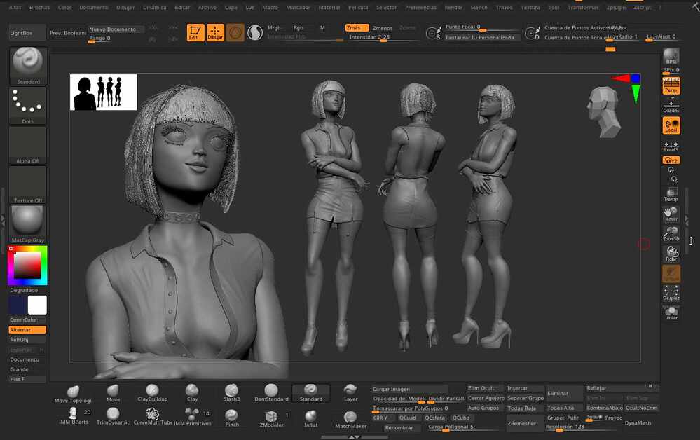The image size is (700, 440).
Task: Open the Preferencias menu
Action: [x=420, y=8]
